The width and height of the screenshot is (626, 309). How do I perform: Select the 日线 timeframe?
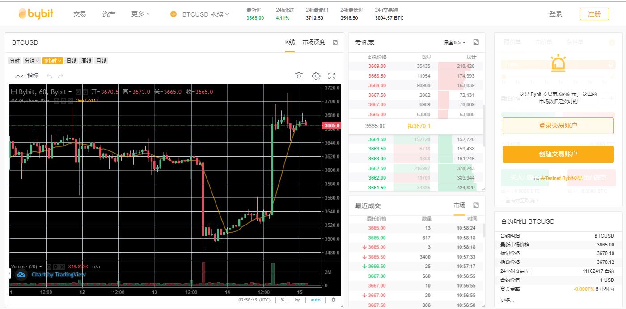71,61
